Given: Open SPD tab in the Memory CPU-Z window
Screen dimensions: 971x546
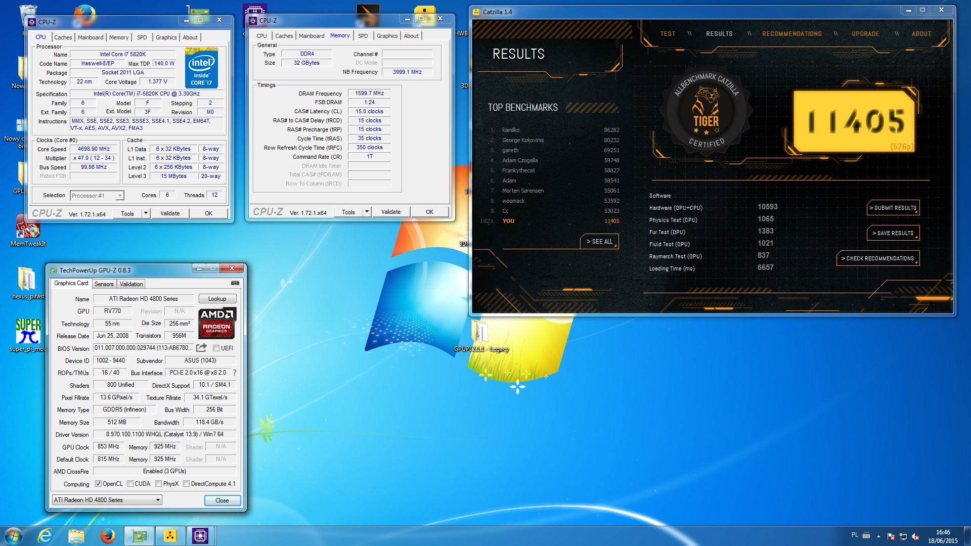Looking at the screenshot, I should pyautogui.click(x=363, y=36).
